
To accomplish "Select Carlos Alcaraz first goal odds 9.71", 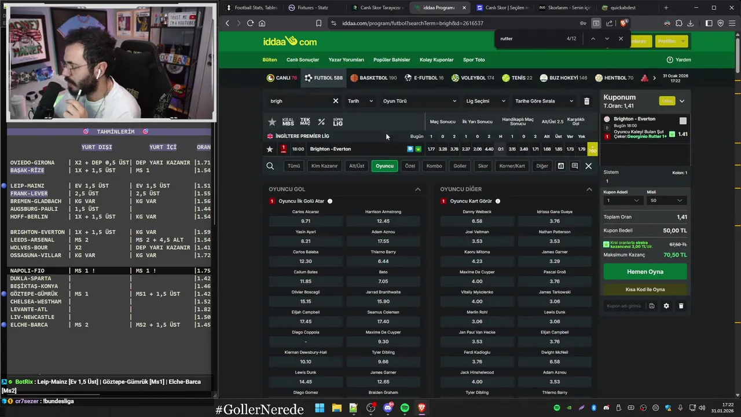I will click(306, 221).
